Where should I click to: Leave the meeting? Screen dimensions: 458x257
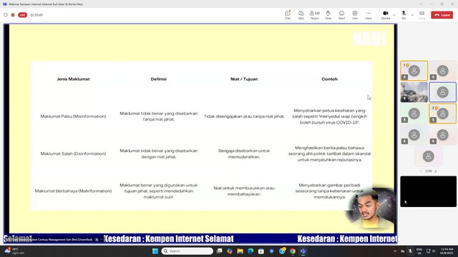[442, 15]
